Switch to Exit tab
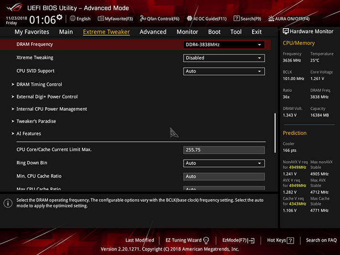 coord(256,32)
